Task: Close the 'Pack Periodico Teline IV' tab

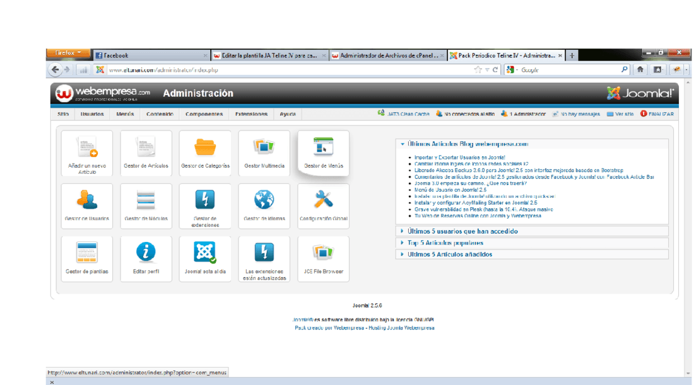Action: tap(560, 55)
